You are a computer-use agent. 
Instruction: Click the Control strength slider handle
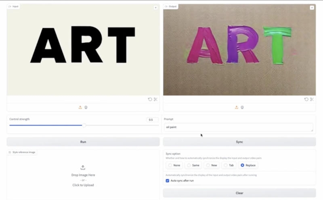84,125
